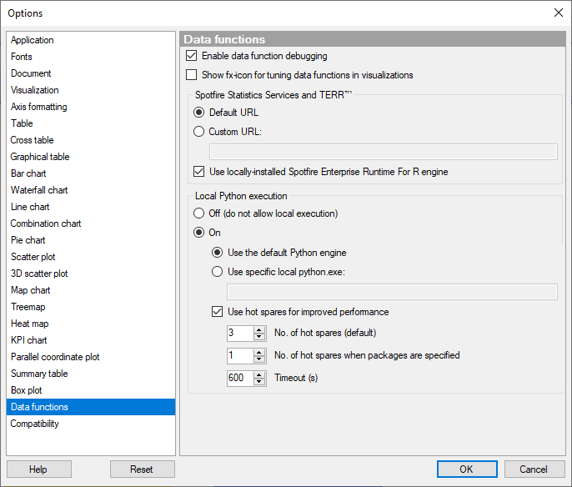Select Pie chart in options list
572x487 pixels.
[91, 240]
